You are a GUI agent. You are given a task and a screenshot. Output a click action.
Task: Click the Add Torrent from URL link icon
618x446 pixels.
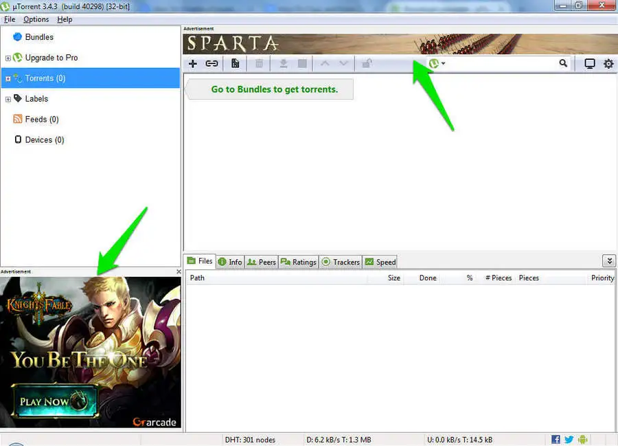(211, 63)
